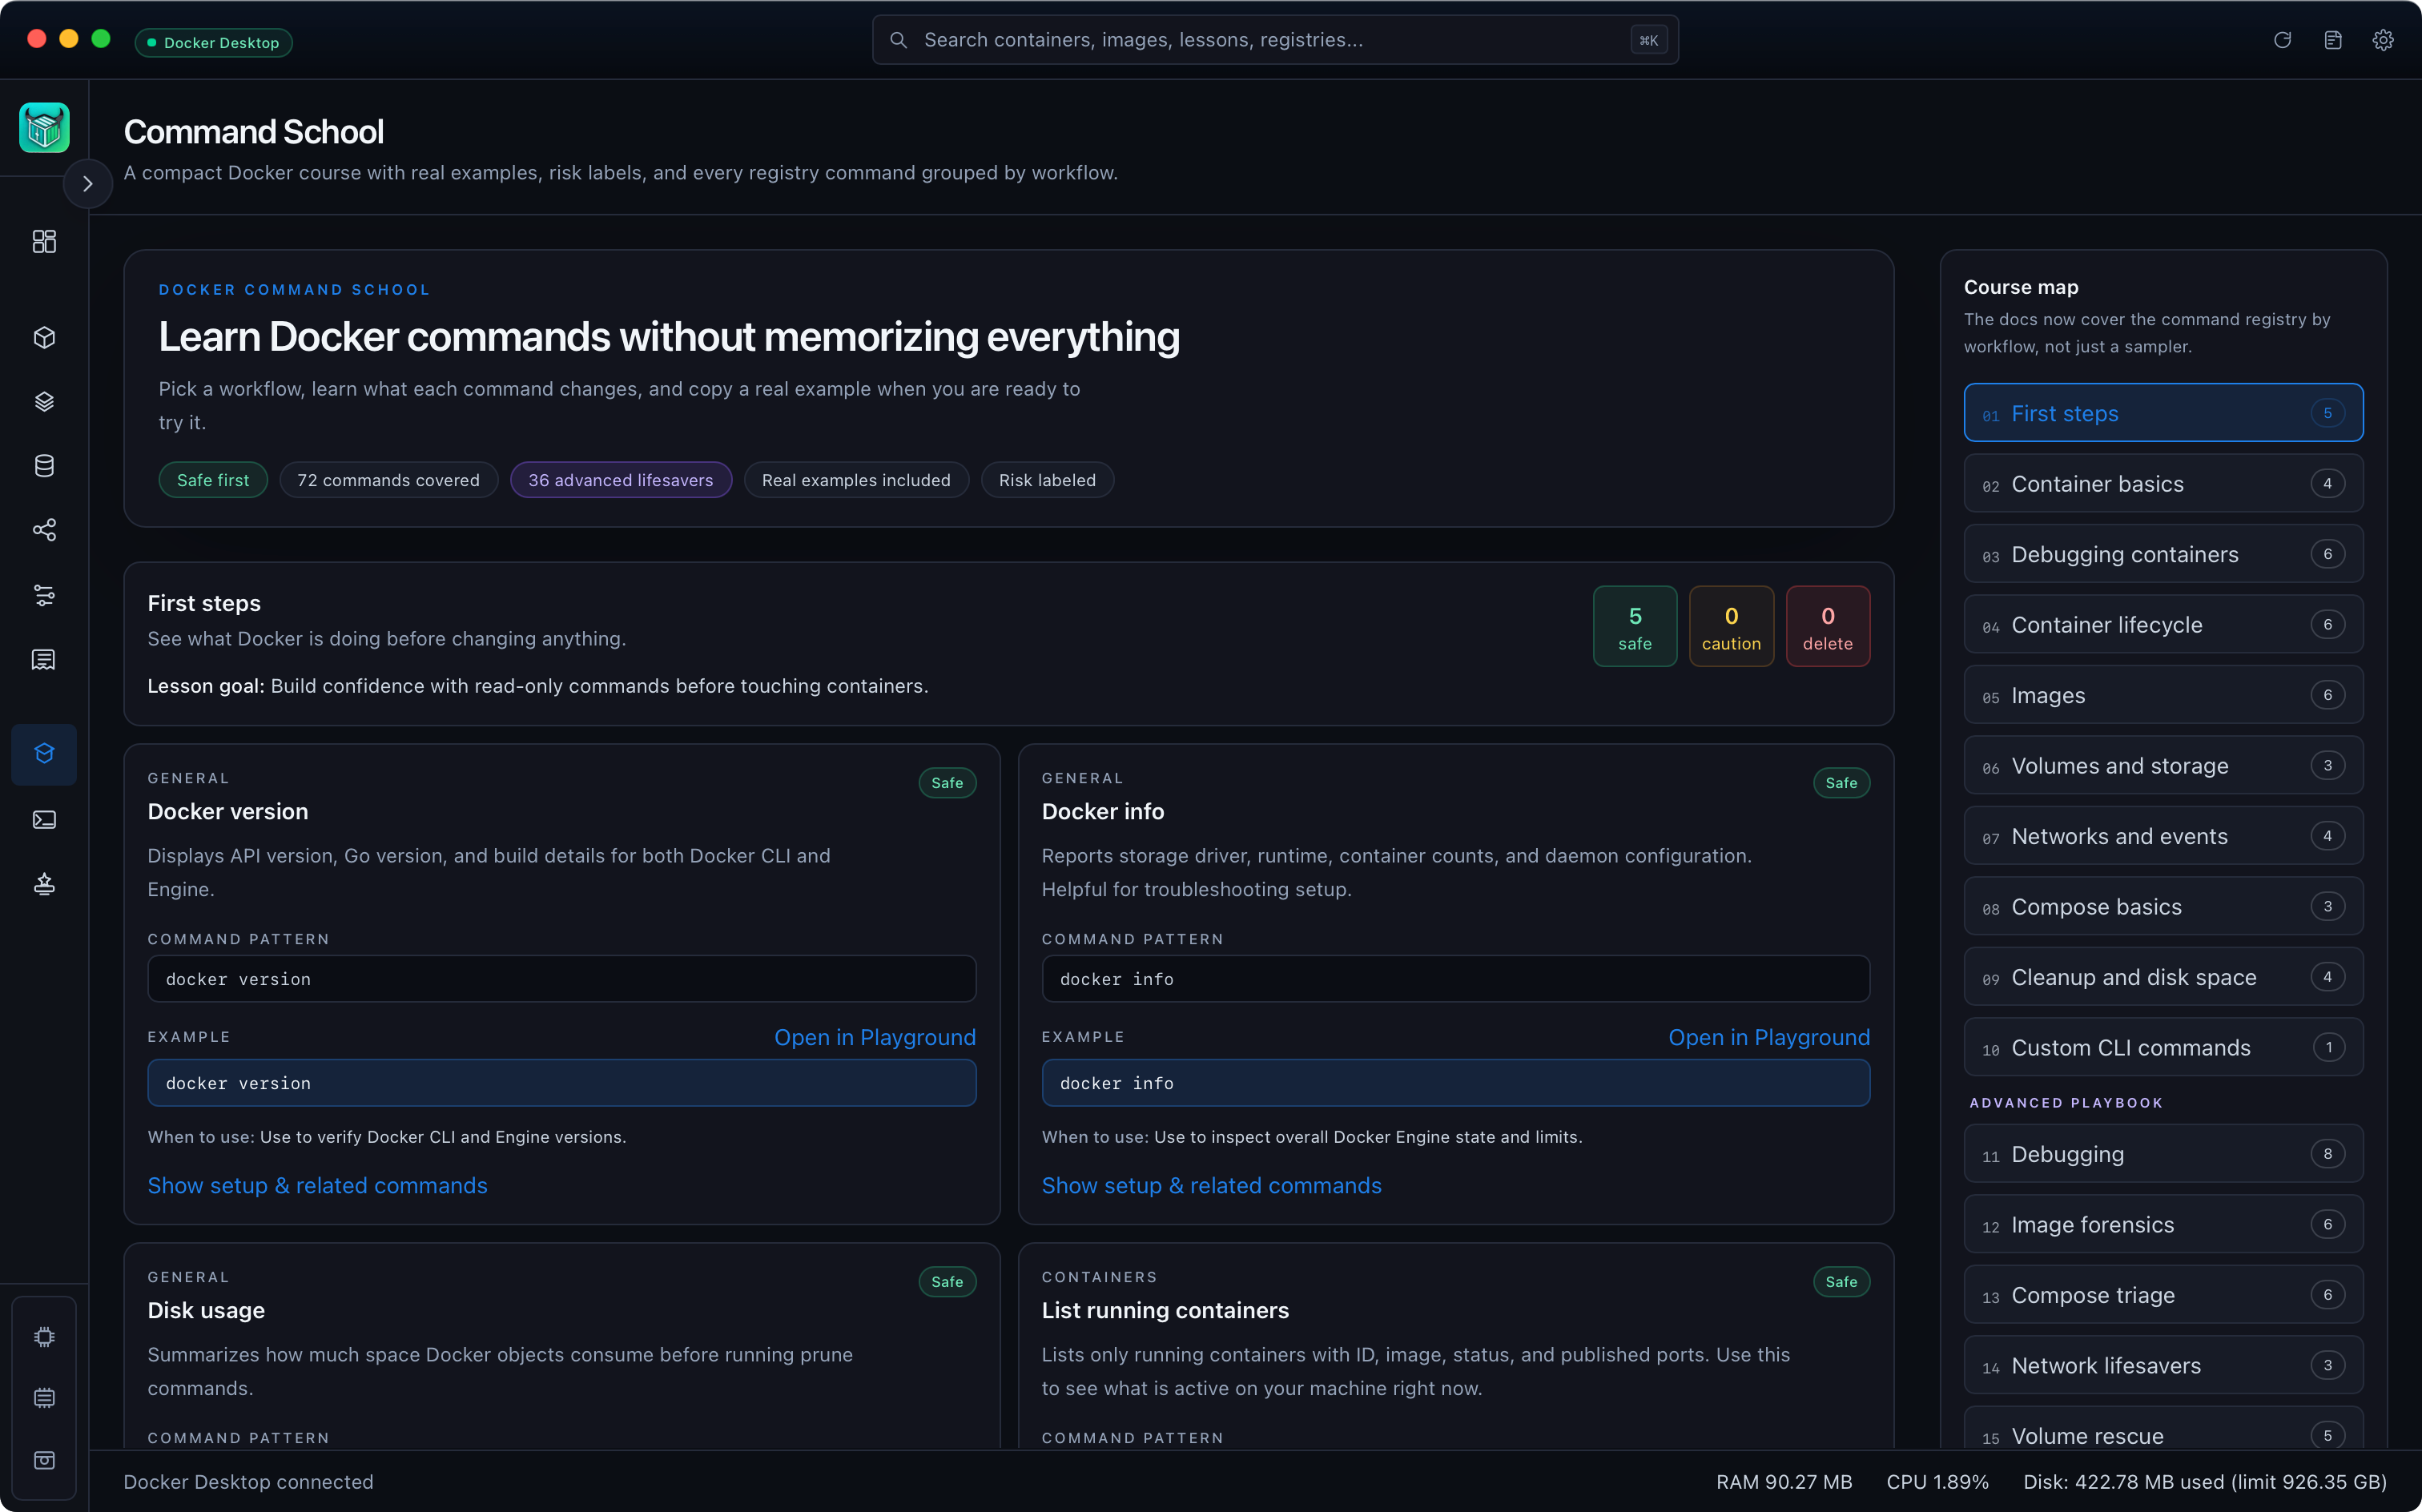Click the 5 safe counter box
The width and height of the screenshot is (2422, 1512).
(1635, 626)
